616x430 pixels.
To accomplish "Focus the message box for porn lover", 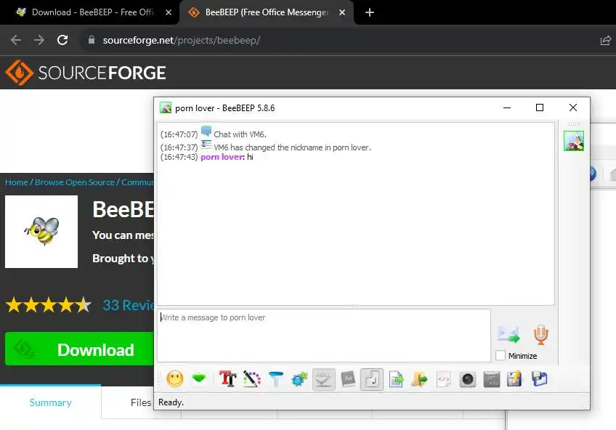I will (x=324, y=336).
